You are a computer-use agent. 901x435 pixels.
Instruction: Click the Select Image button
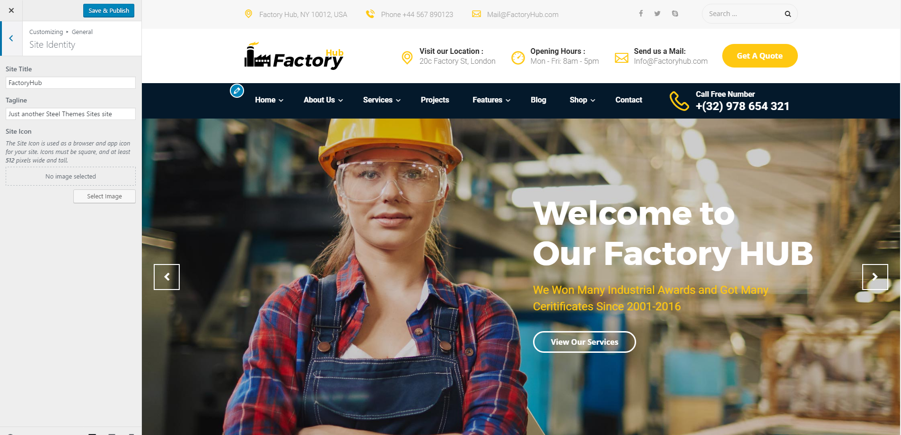pyautogui.click(x=105, y=196)
